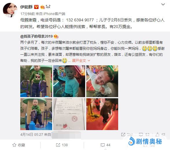
Task: Click the orange verified V badge
Action: [36, 7]
